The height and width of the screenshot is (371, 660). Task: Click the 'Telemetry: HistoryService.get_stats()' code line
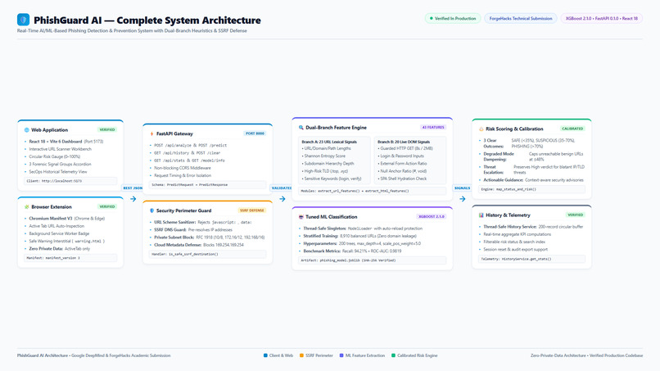pos(531,259)
